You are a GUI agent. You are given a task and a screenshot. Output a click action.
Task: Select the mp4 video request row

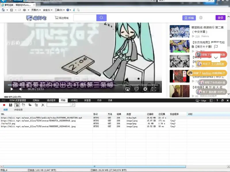pos(94,118)
